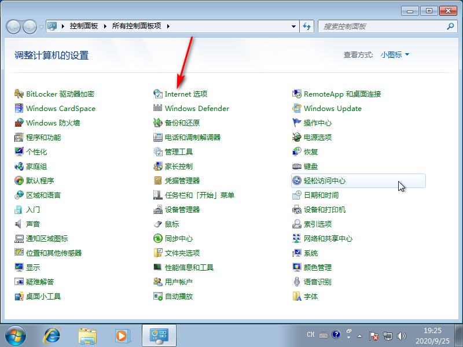Open 网络和共享中心

[x=330, y=238]
